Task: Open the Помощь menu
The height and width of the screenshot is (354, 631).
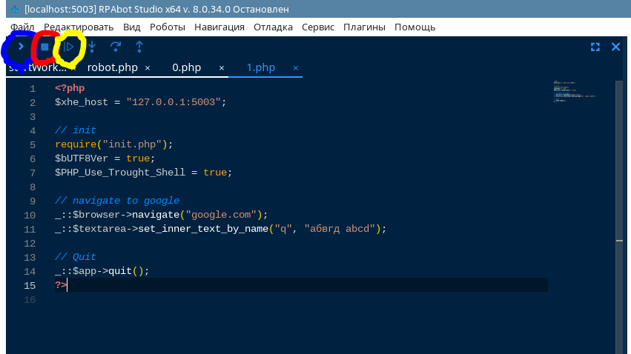Action: [x=414, y=27]
